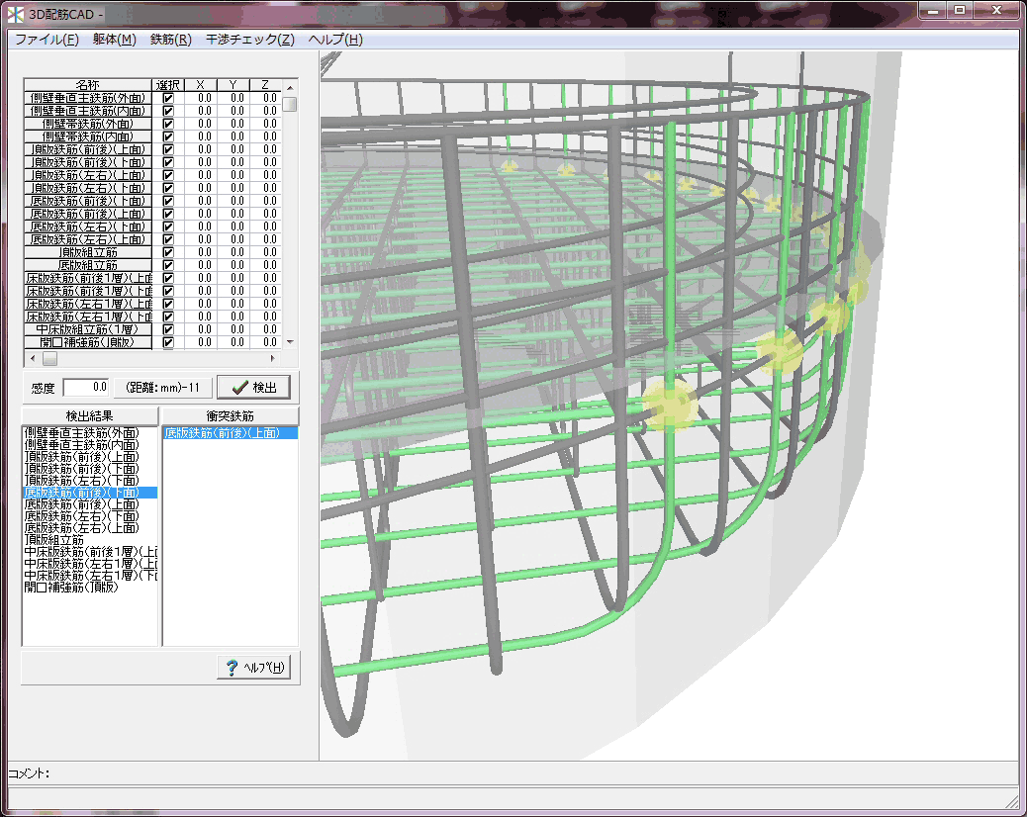
Task: Click the 感度 input field
Action: point(86,387)
